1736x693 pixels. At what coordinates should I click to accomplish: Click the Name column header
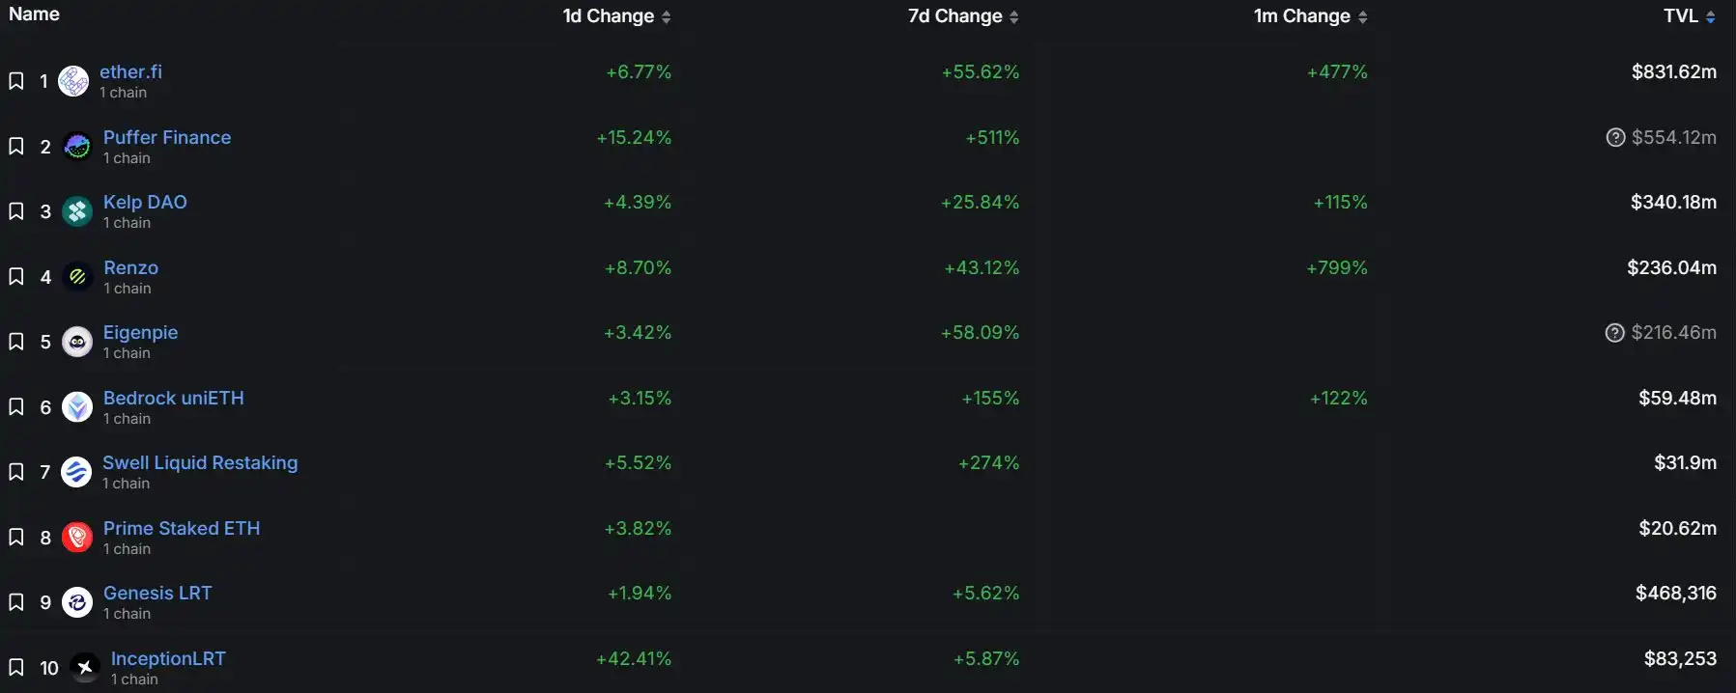click(34, 14)
